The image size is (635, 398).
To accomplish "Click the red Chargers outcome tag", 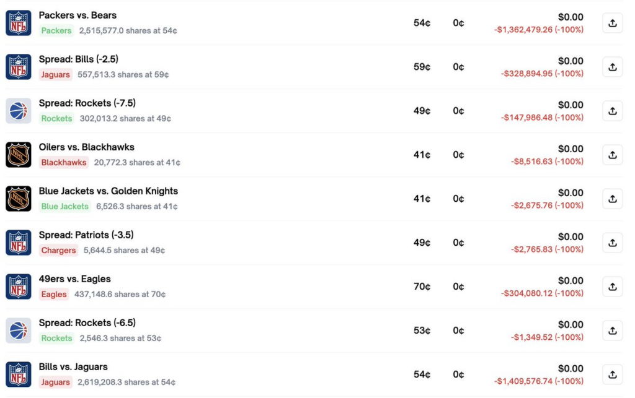I will [58, 250].
